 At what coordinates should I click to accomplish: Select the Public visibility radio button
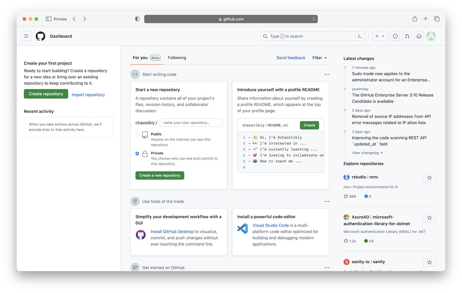click(x=137, y=134)
